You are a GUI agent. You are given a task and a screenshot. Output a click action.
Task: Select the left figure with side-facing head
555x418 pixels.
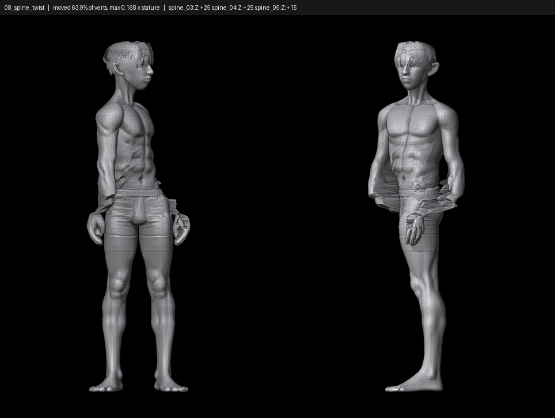point(138,216)
